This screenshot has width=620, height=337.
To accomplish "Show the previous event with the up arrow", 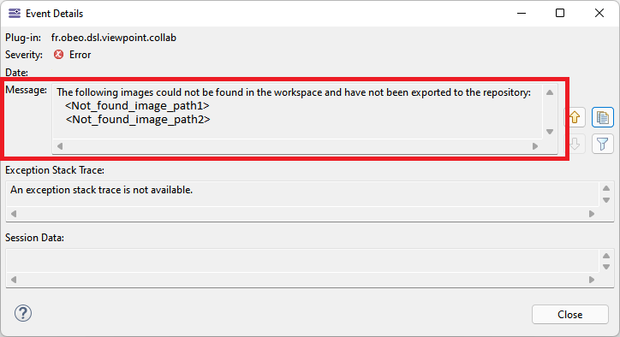I will (x=575, y=117).
